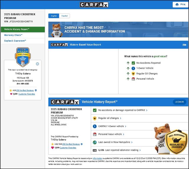Click the globe icon beside Last owned
The height and width of the screenshot is (169, 189).
[x=95, y=142]
